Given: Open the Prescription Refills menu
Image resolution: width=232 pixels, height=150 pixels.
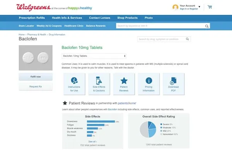Looking at the screenshot, I should pos(32,18).
